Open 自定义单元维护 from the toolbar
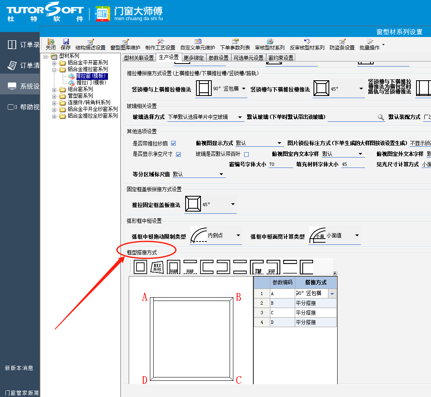This screenshot has height=397, width=431. click(198, 44)
